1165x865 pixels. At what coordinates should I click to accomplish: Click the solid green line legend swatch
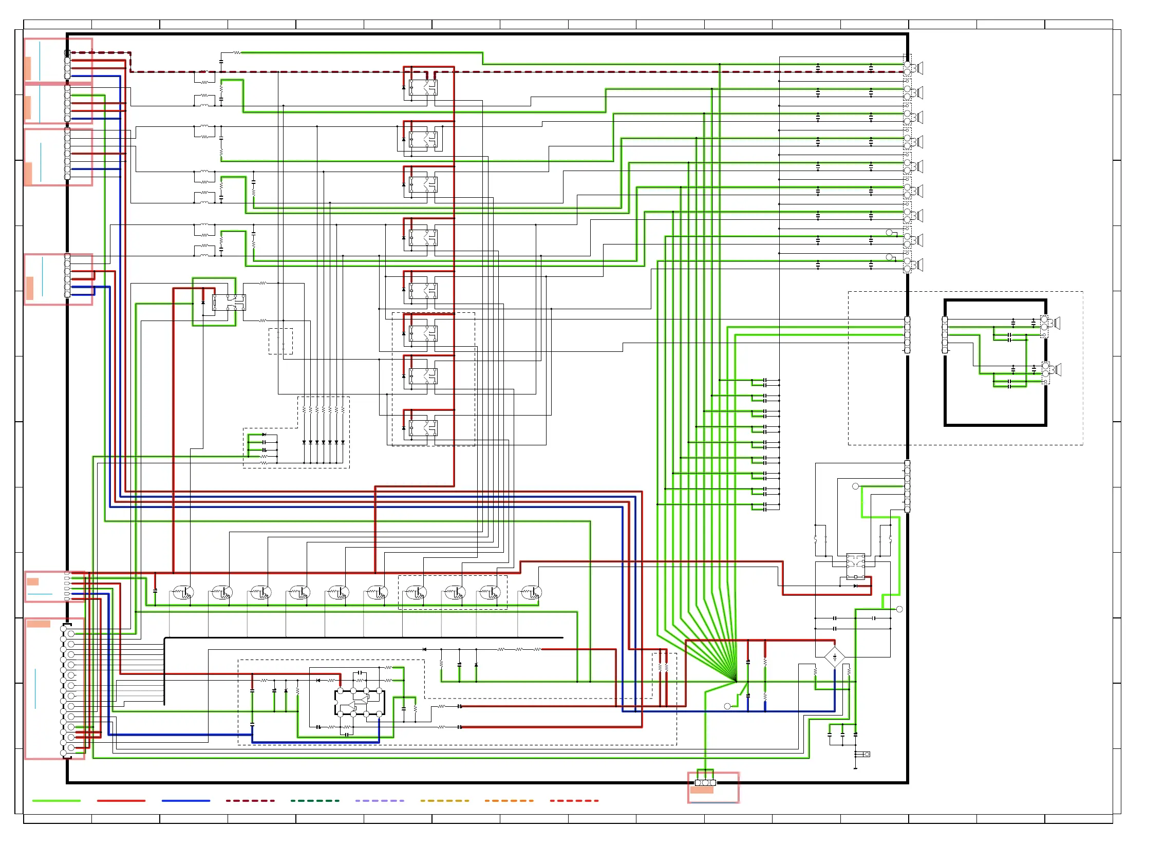[56, 801]
